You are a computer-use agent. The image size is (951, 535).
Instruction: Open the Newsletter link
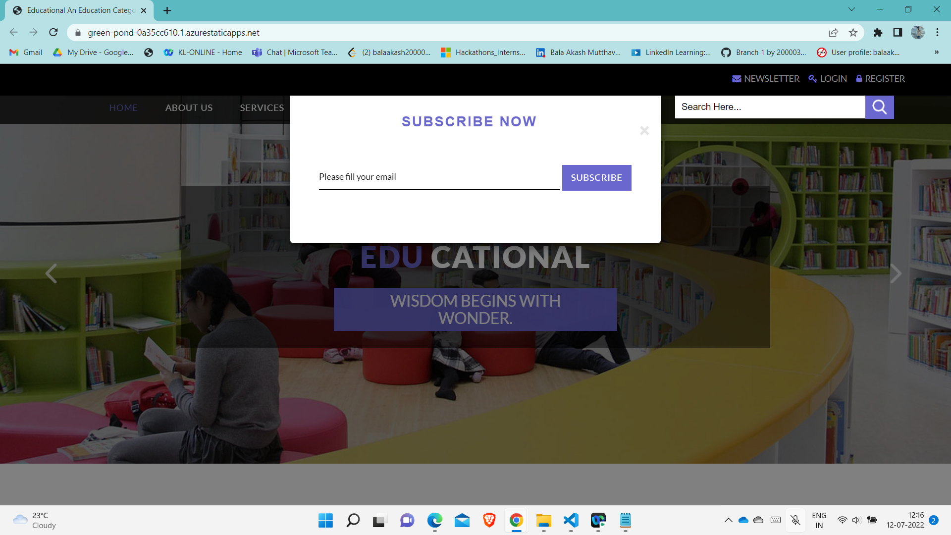click(766, 79)
